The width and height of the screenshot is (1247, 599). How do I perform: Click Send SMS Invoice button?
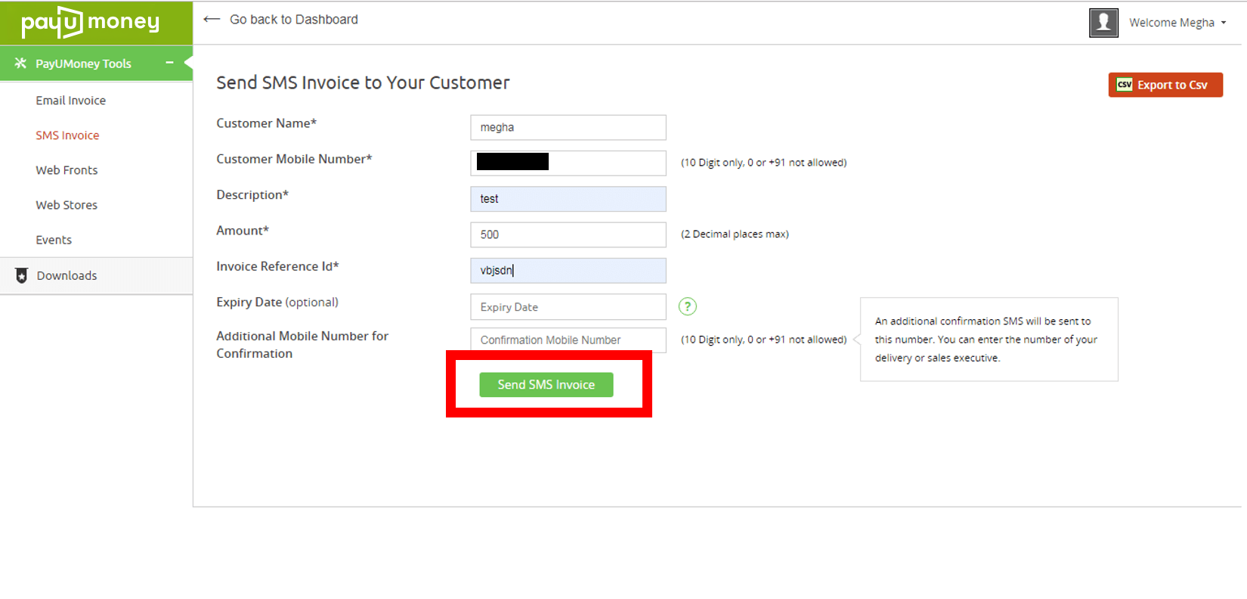pos(546,385)
